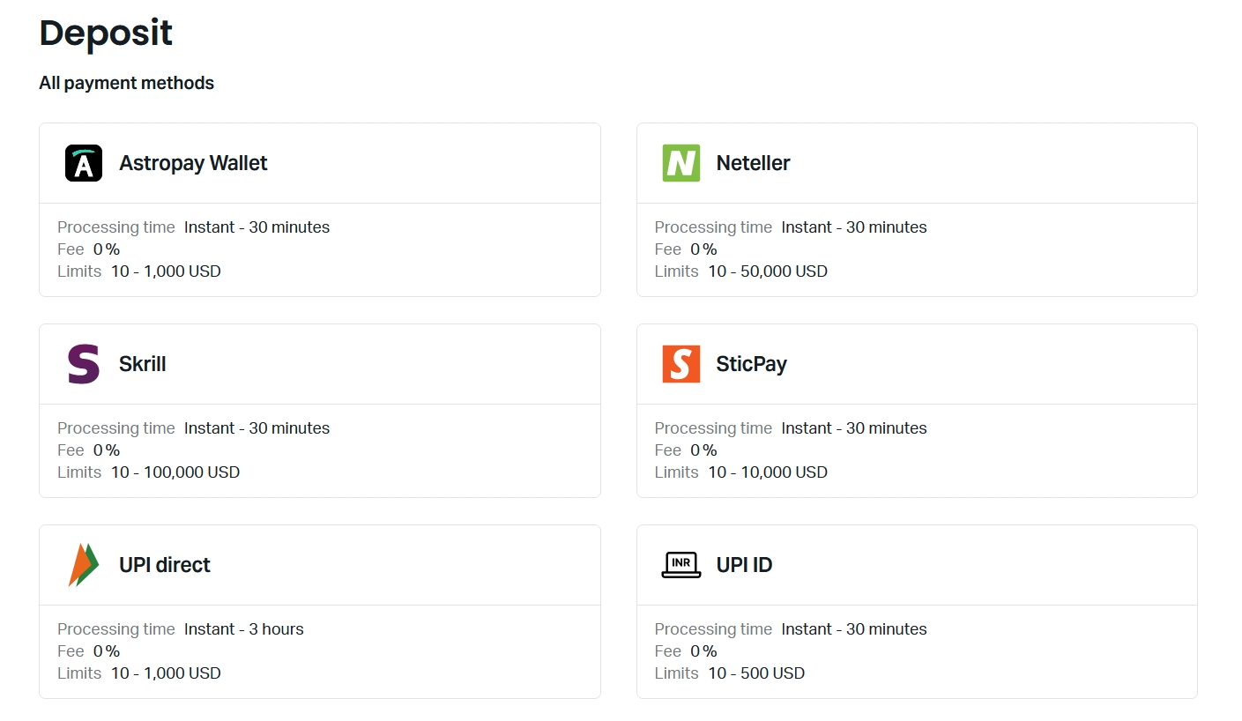The height and width of the screenshot is (721, 1242).
Task: Select the Astropay Wallet payment method title
Action: pyautogui.click(x=193, y=163)
